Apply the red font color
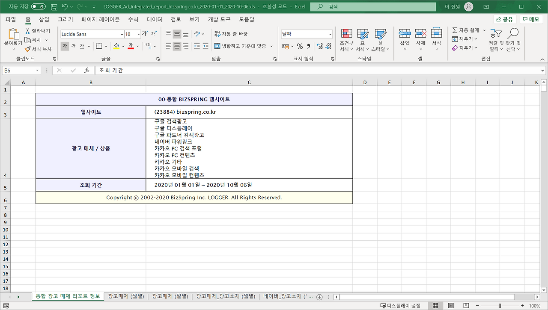The width and height of the screenshot is (548, 310). click(x=131, y=46)
